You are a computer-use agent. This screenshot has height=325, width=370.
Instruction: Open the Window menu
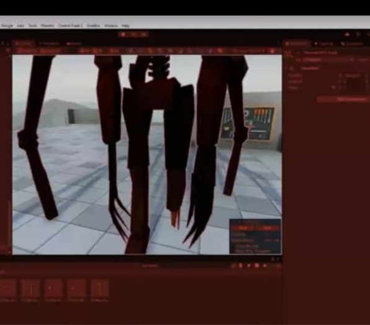click(111, 25)
